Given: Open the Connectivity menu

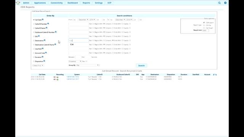Looking at the screenshot, I should click(57, 3).
